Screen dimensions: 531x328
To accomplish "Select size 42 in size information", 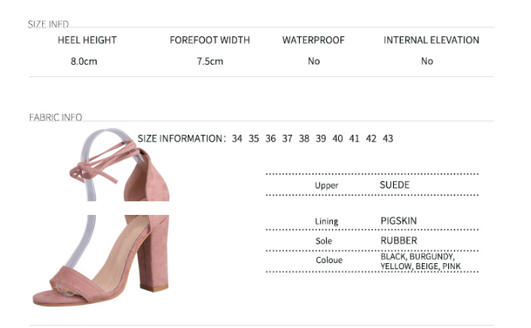I will [x=371, y=139].
